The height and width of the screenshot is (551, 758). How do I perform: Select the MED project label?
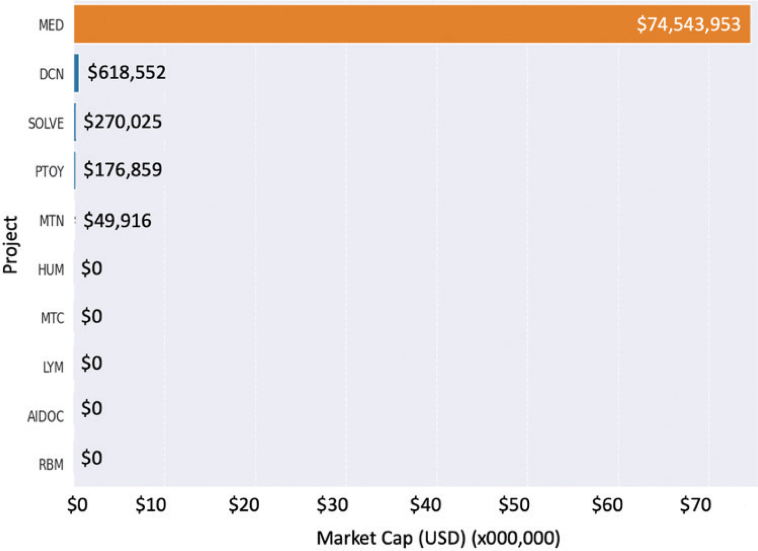coord(51,25)
